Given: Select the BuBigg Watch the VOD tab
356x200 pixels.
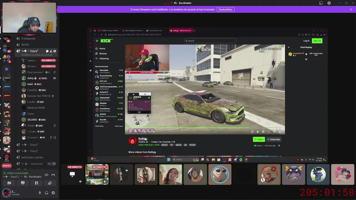Looking at the screenshot, I should click(181, 31).
